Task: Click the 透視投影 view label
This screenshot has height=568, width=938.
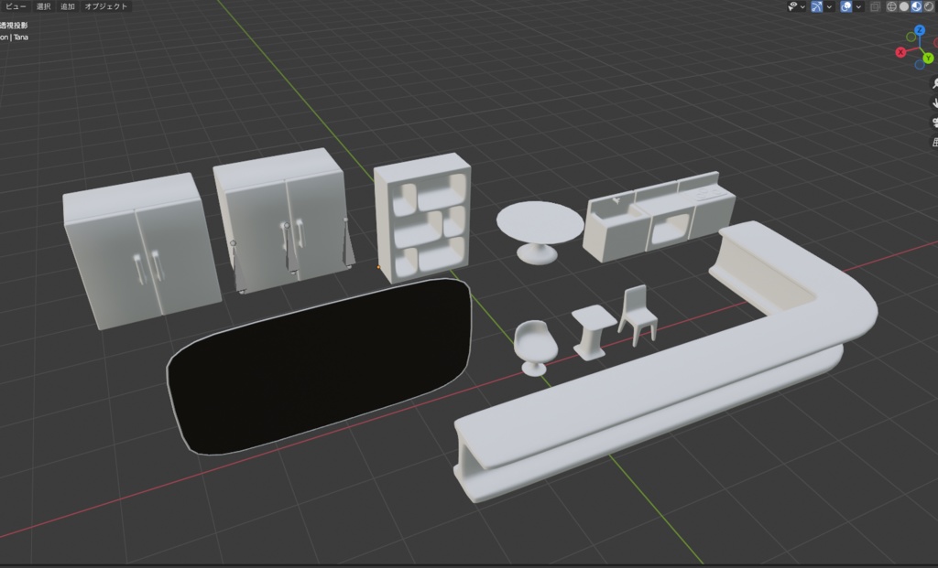Action: click(x=14, y=26)
